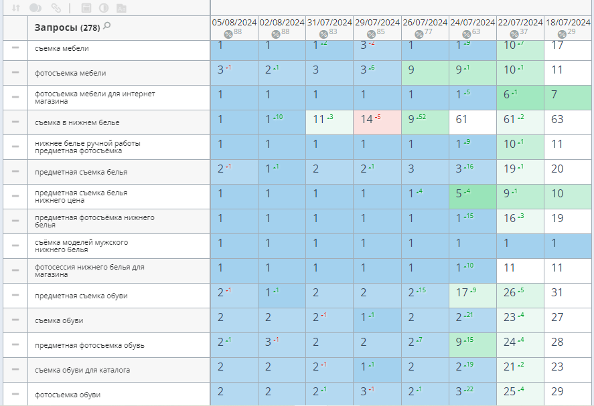Toggle minus control beside съемка в нижнем белье
Image resolution: width=594 pixels, height=406 pixels.
click(x=15, y=123)
